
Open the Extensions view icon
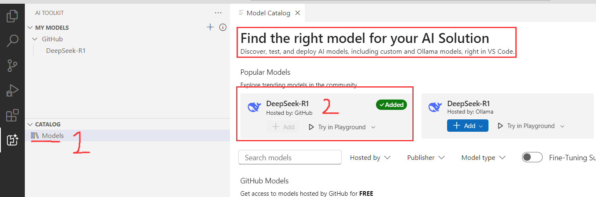12,115
